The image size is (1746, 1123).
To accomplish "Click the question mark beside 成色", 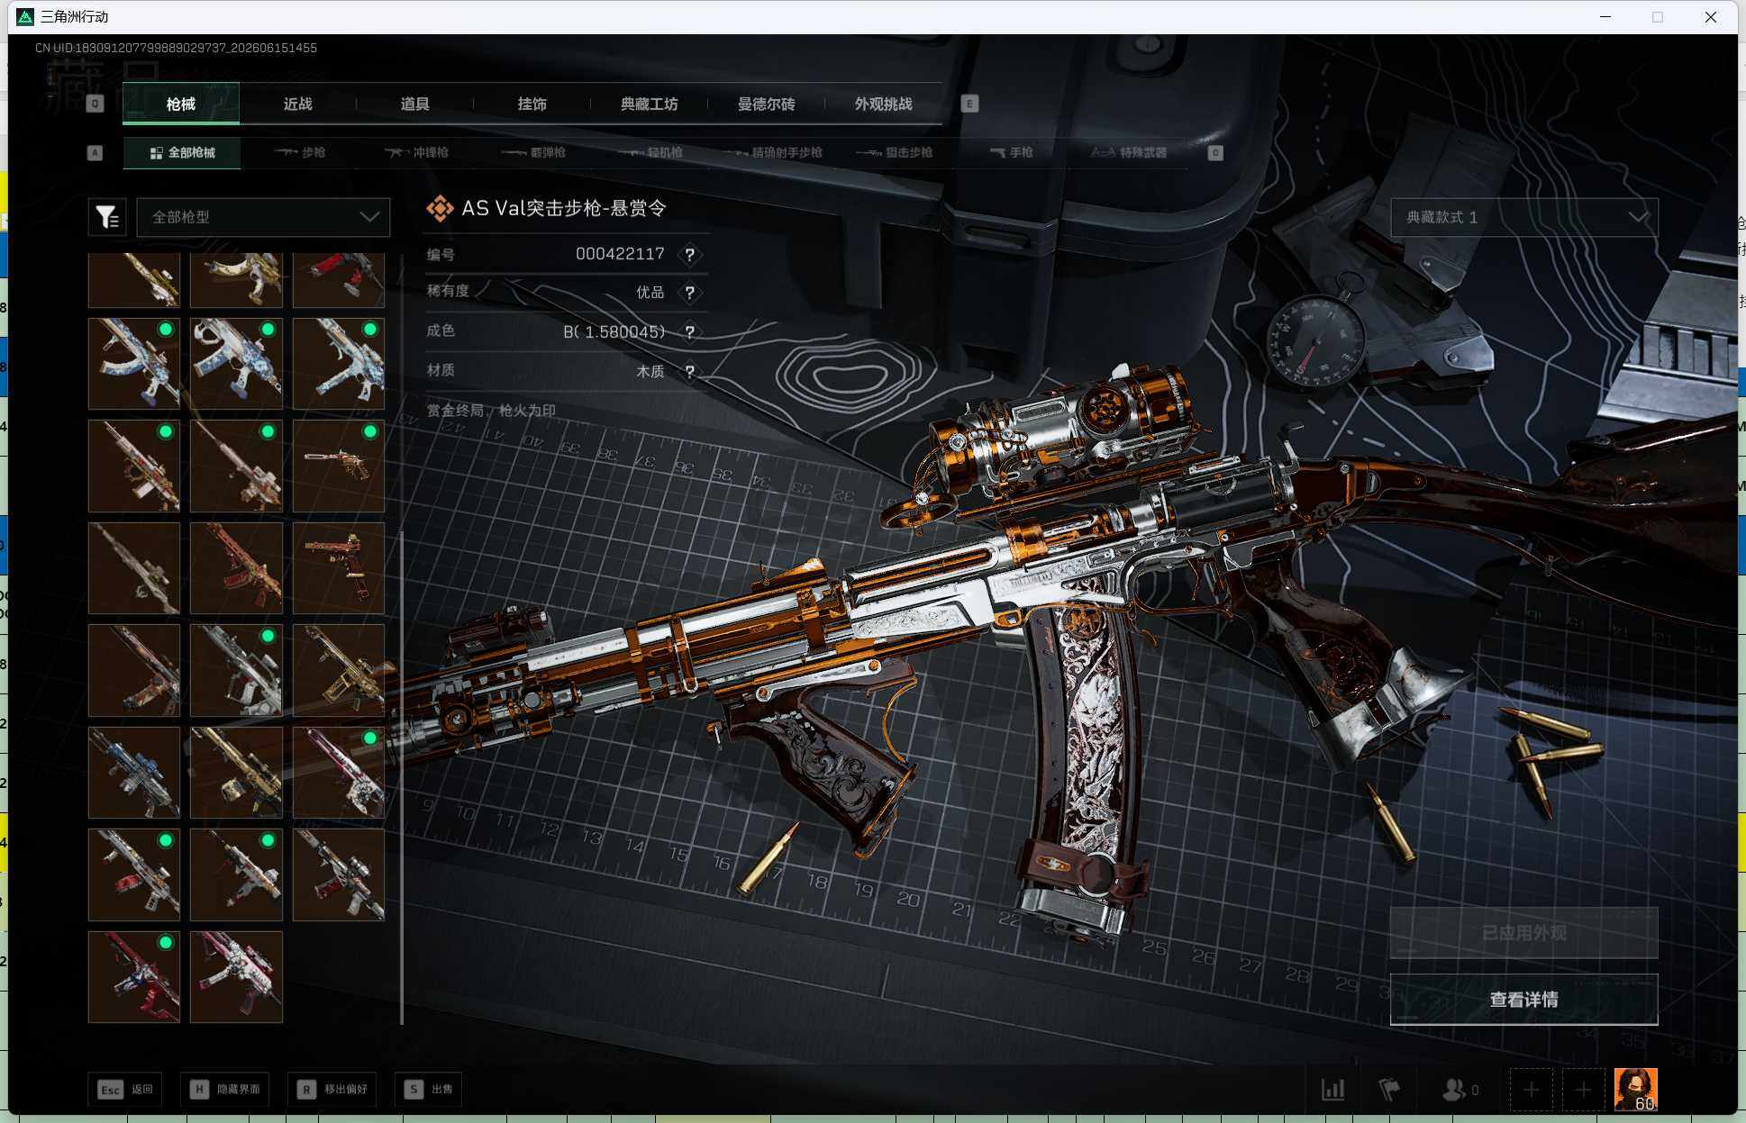I will 690,332.
